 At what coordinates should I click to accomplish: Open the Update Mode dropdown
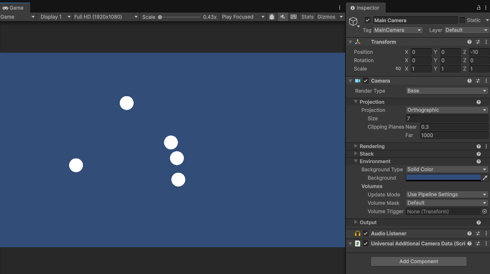(447, 195)
